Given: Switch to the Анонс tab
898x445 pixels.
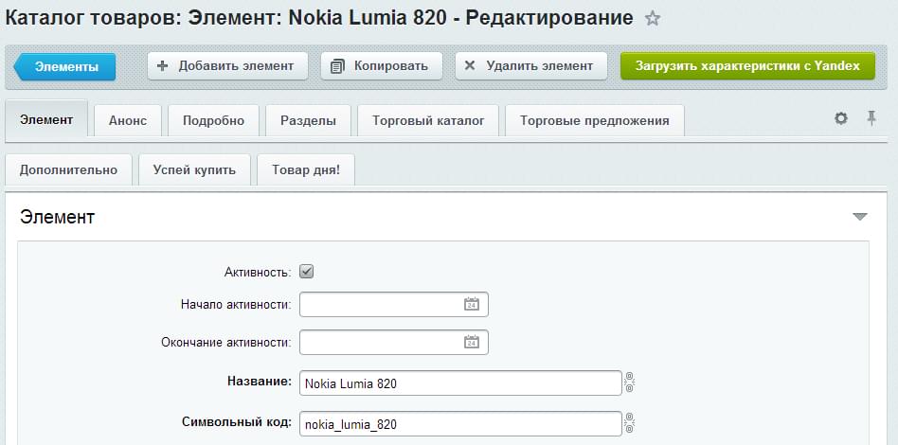Looking at the screenshot, I should tap(128, 120).
